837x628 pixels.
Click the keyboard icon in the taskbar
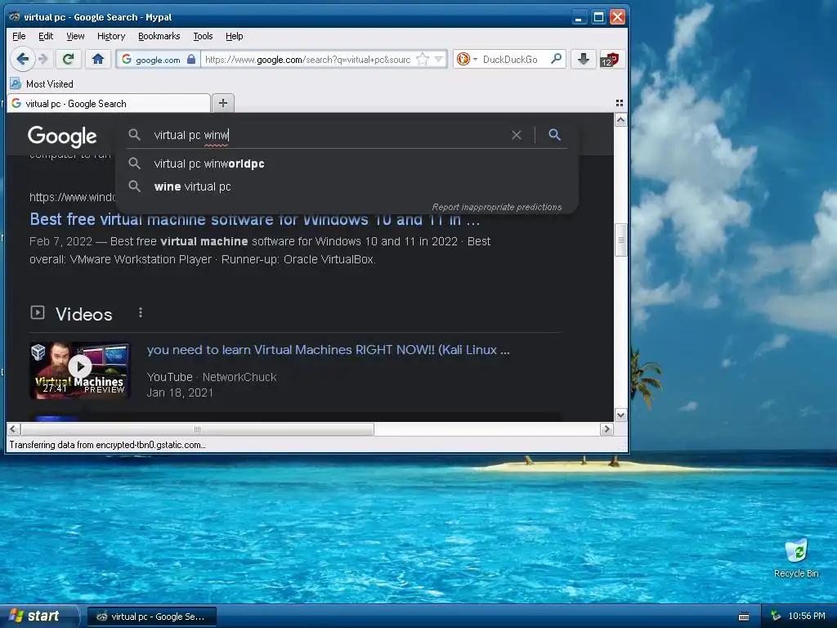pyautogui.click(x=744, y=617)
